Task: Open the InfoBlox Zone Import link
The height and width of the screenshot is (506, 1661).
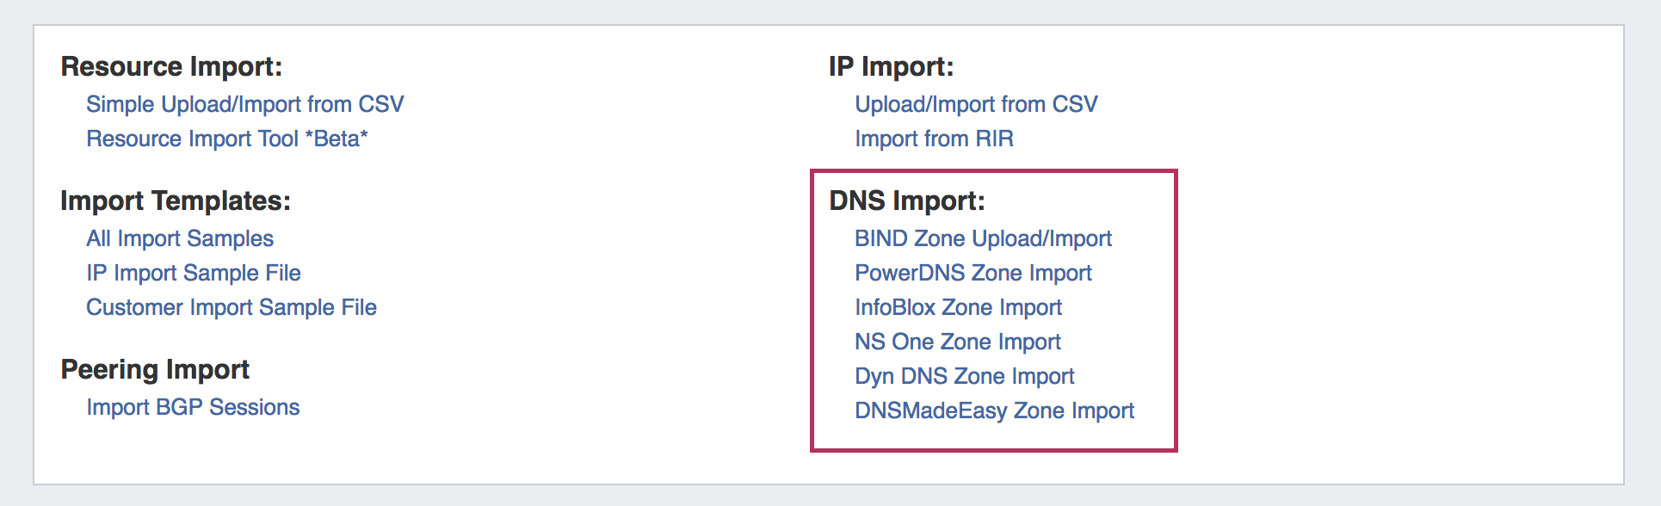Action: [x=958, y=307]
